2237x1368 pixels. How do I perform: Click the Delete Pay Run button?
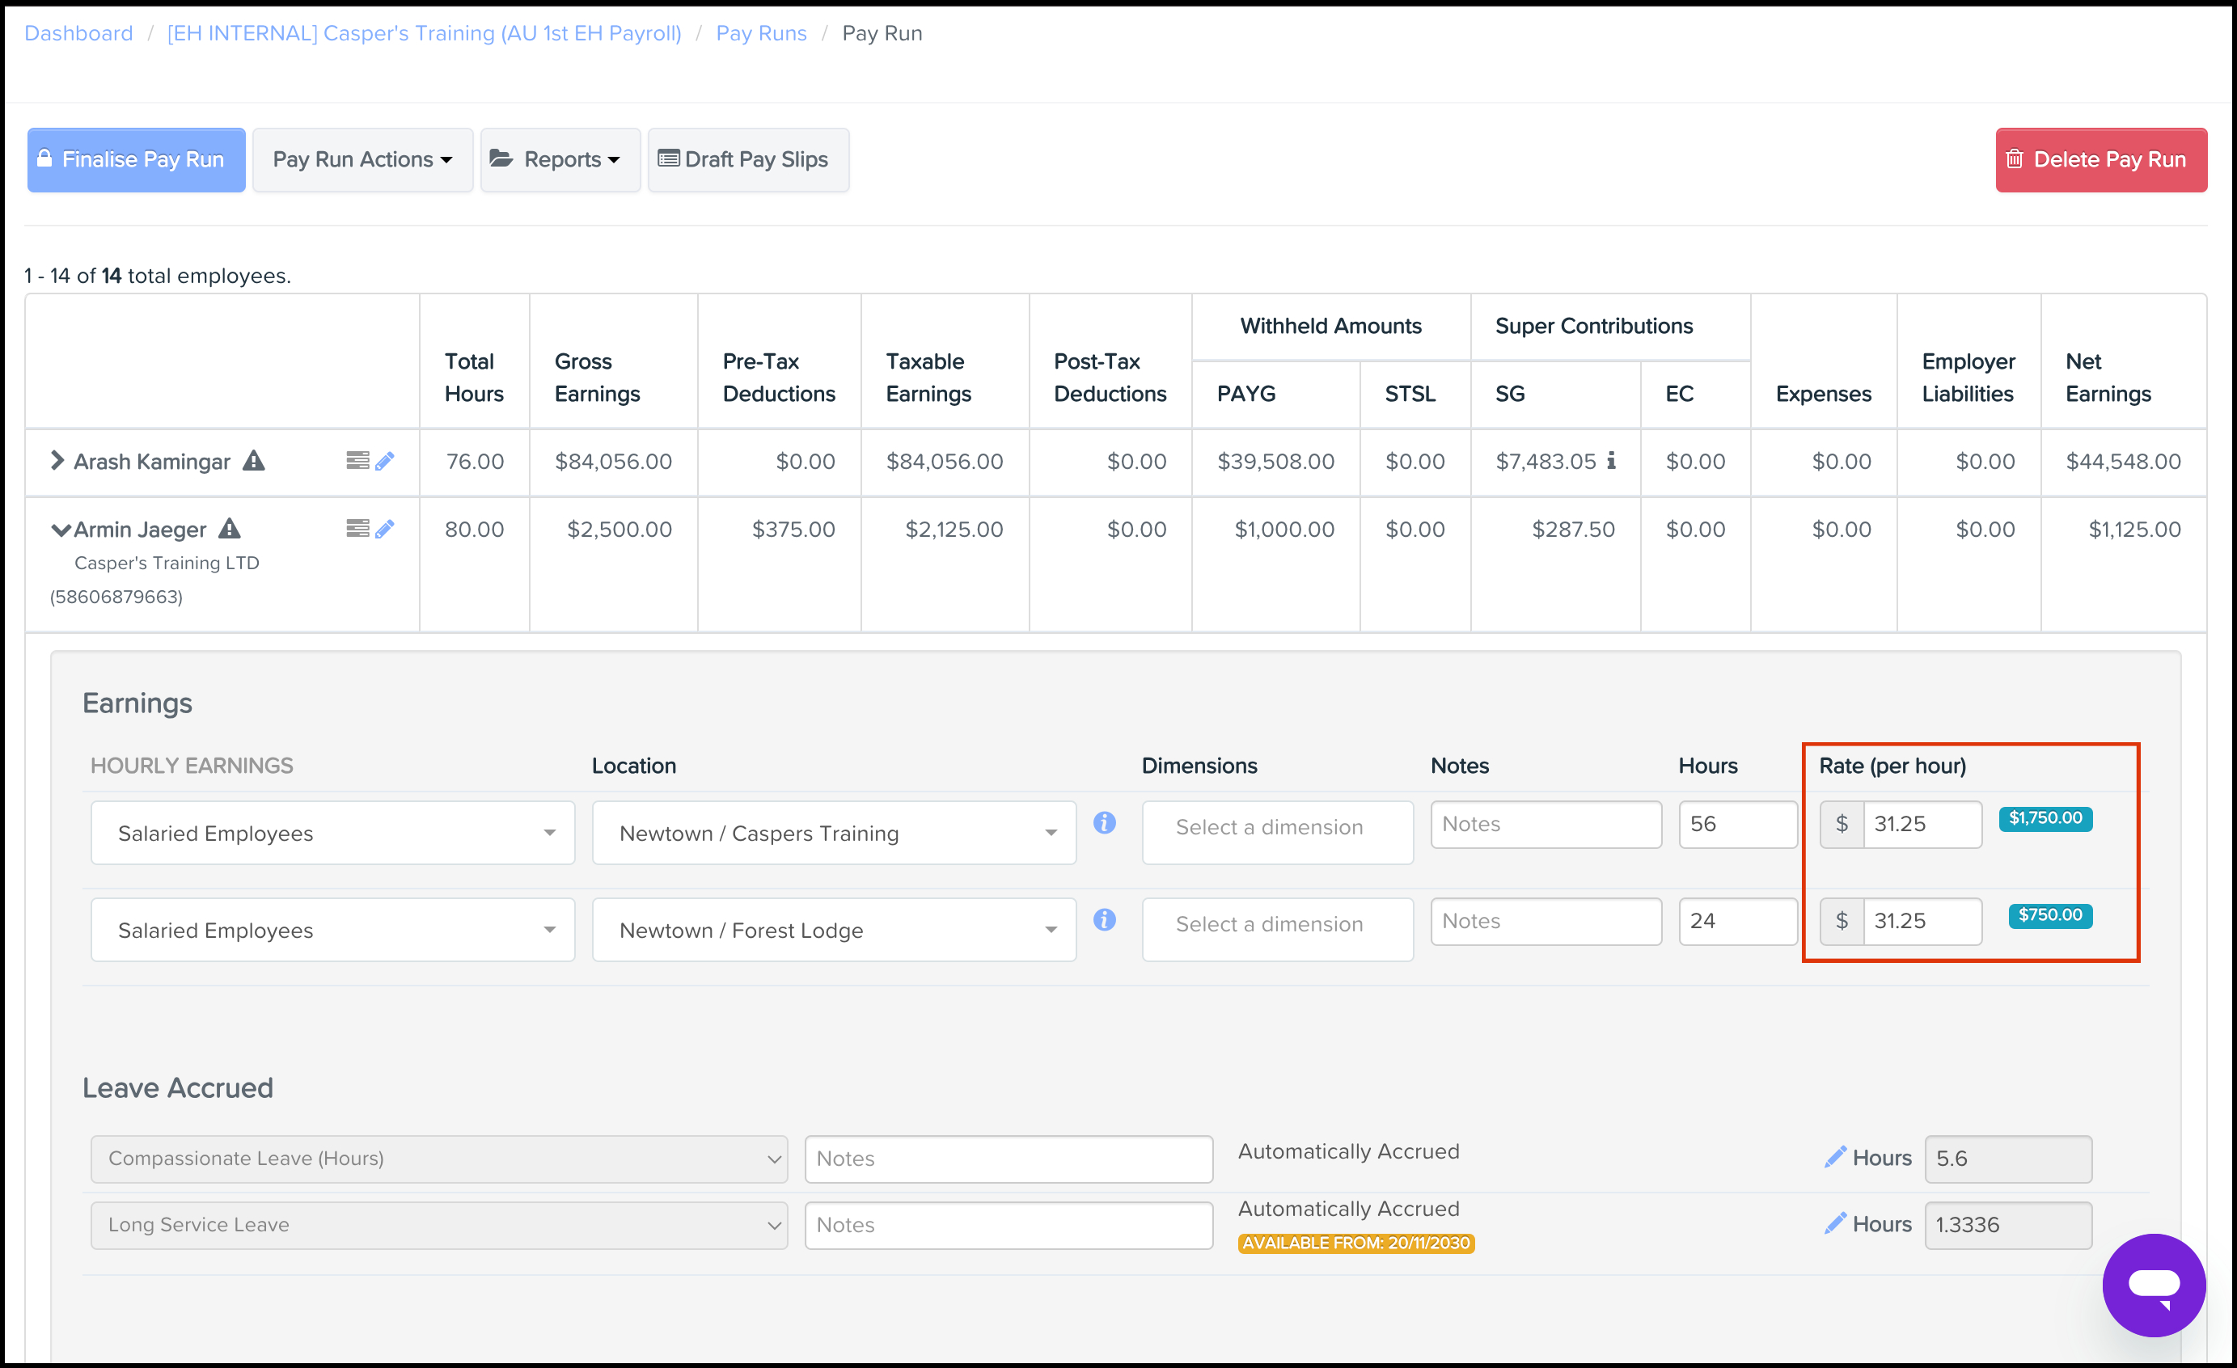click(2100, 160)
